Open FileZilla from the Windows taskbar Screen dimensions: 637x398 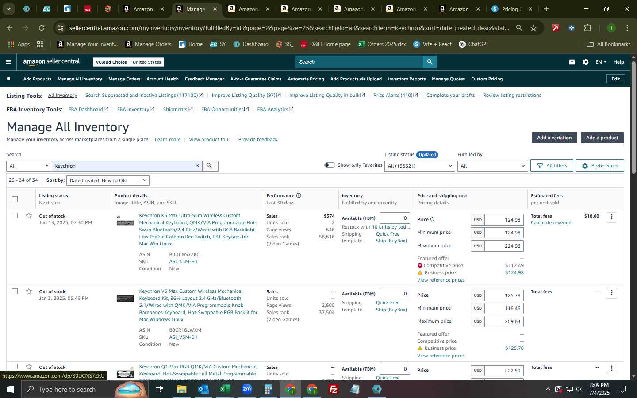334,389
